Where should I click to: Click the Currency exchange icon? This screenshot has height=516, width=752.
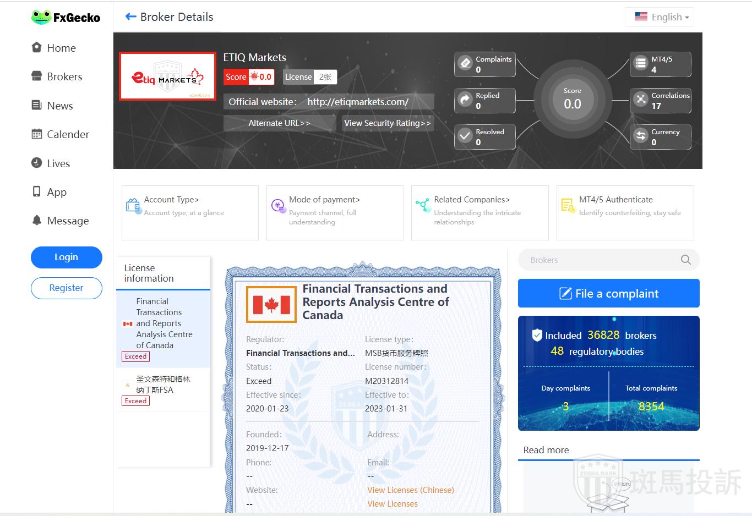(x=641, y=136)
